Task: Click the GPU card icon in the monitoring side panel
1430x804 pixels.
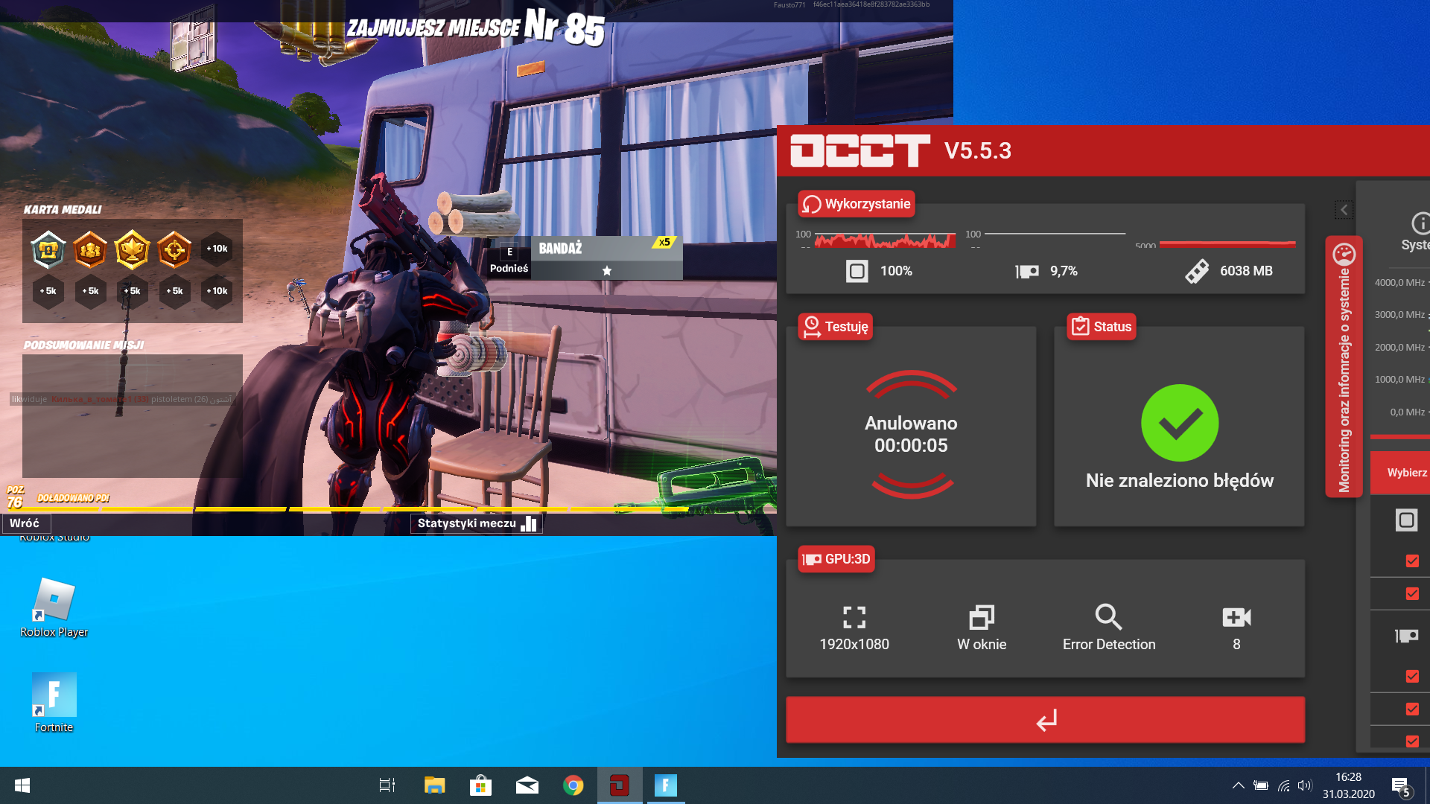Action: [1406, 636]
